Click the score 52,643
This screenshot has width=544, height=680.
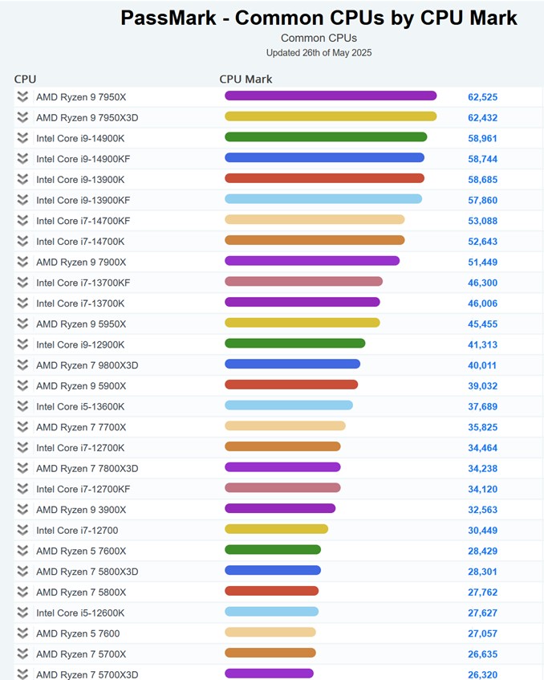[x=482, y=242]
